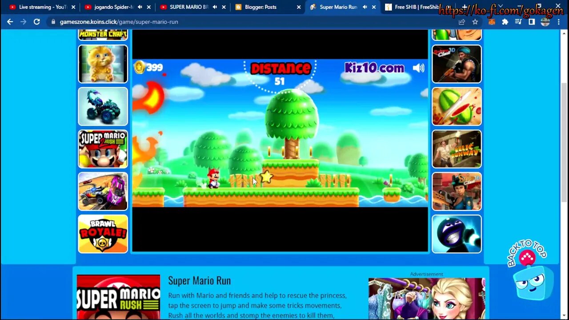Switch to the Free SHIB tab

(417, 7)
